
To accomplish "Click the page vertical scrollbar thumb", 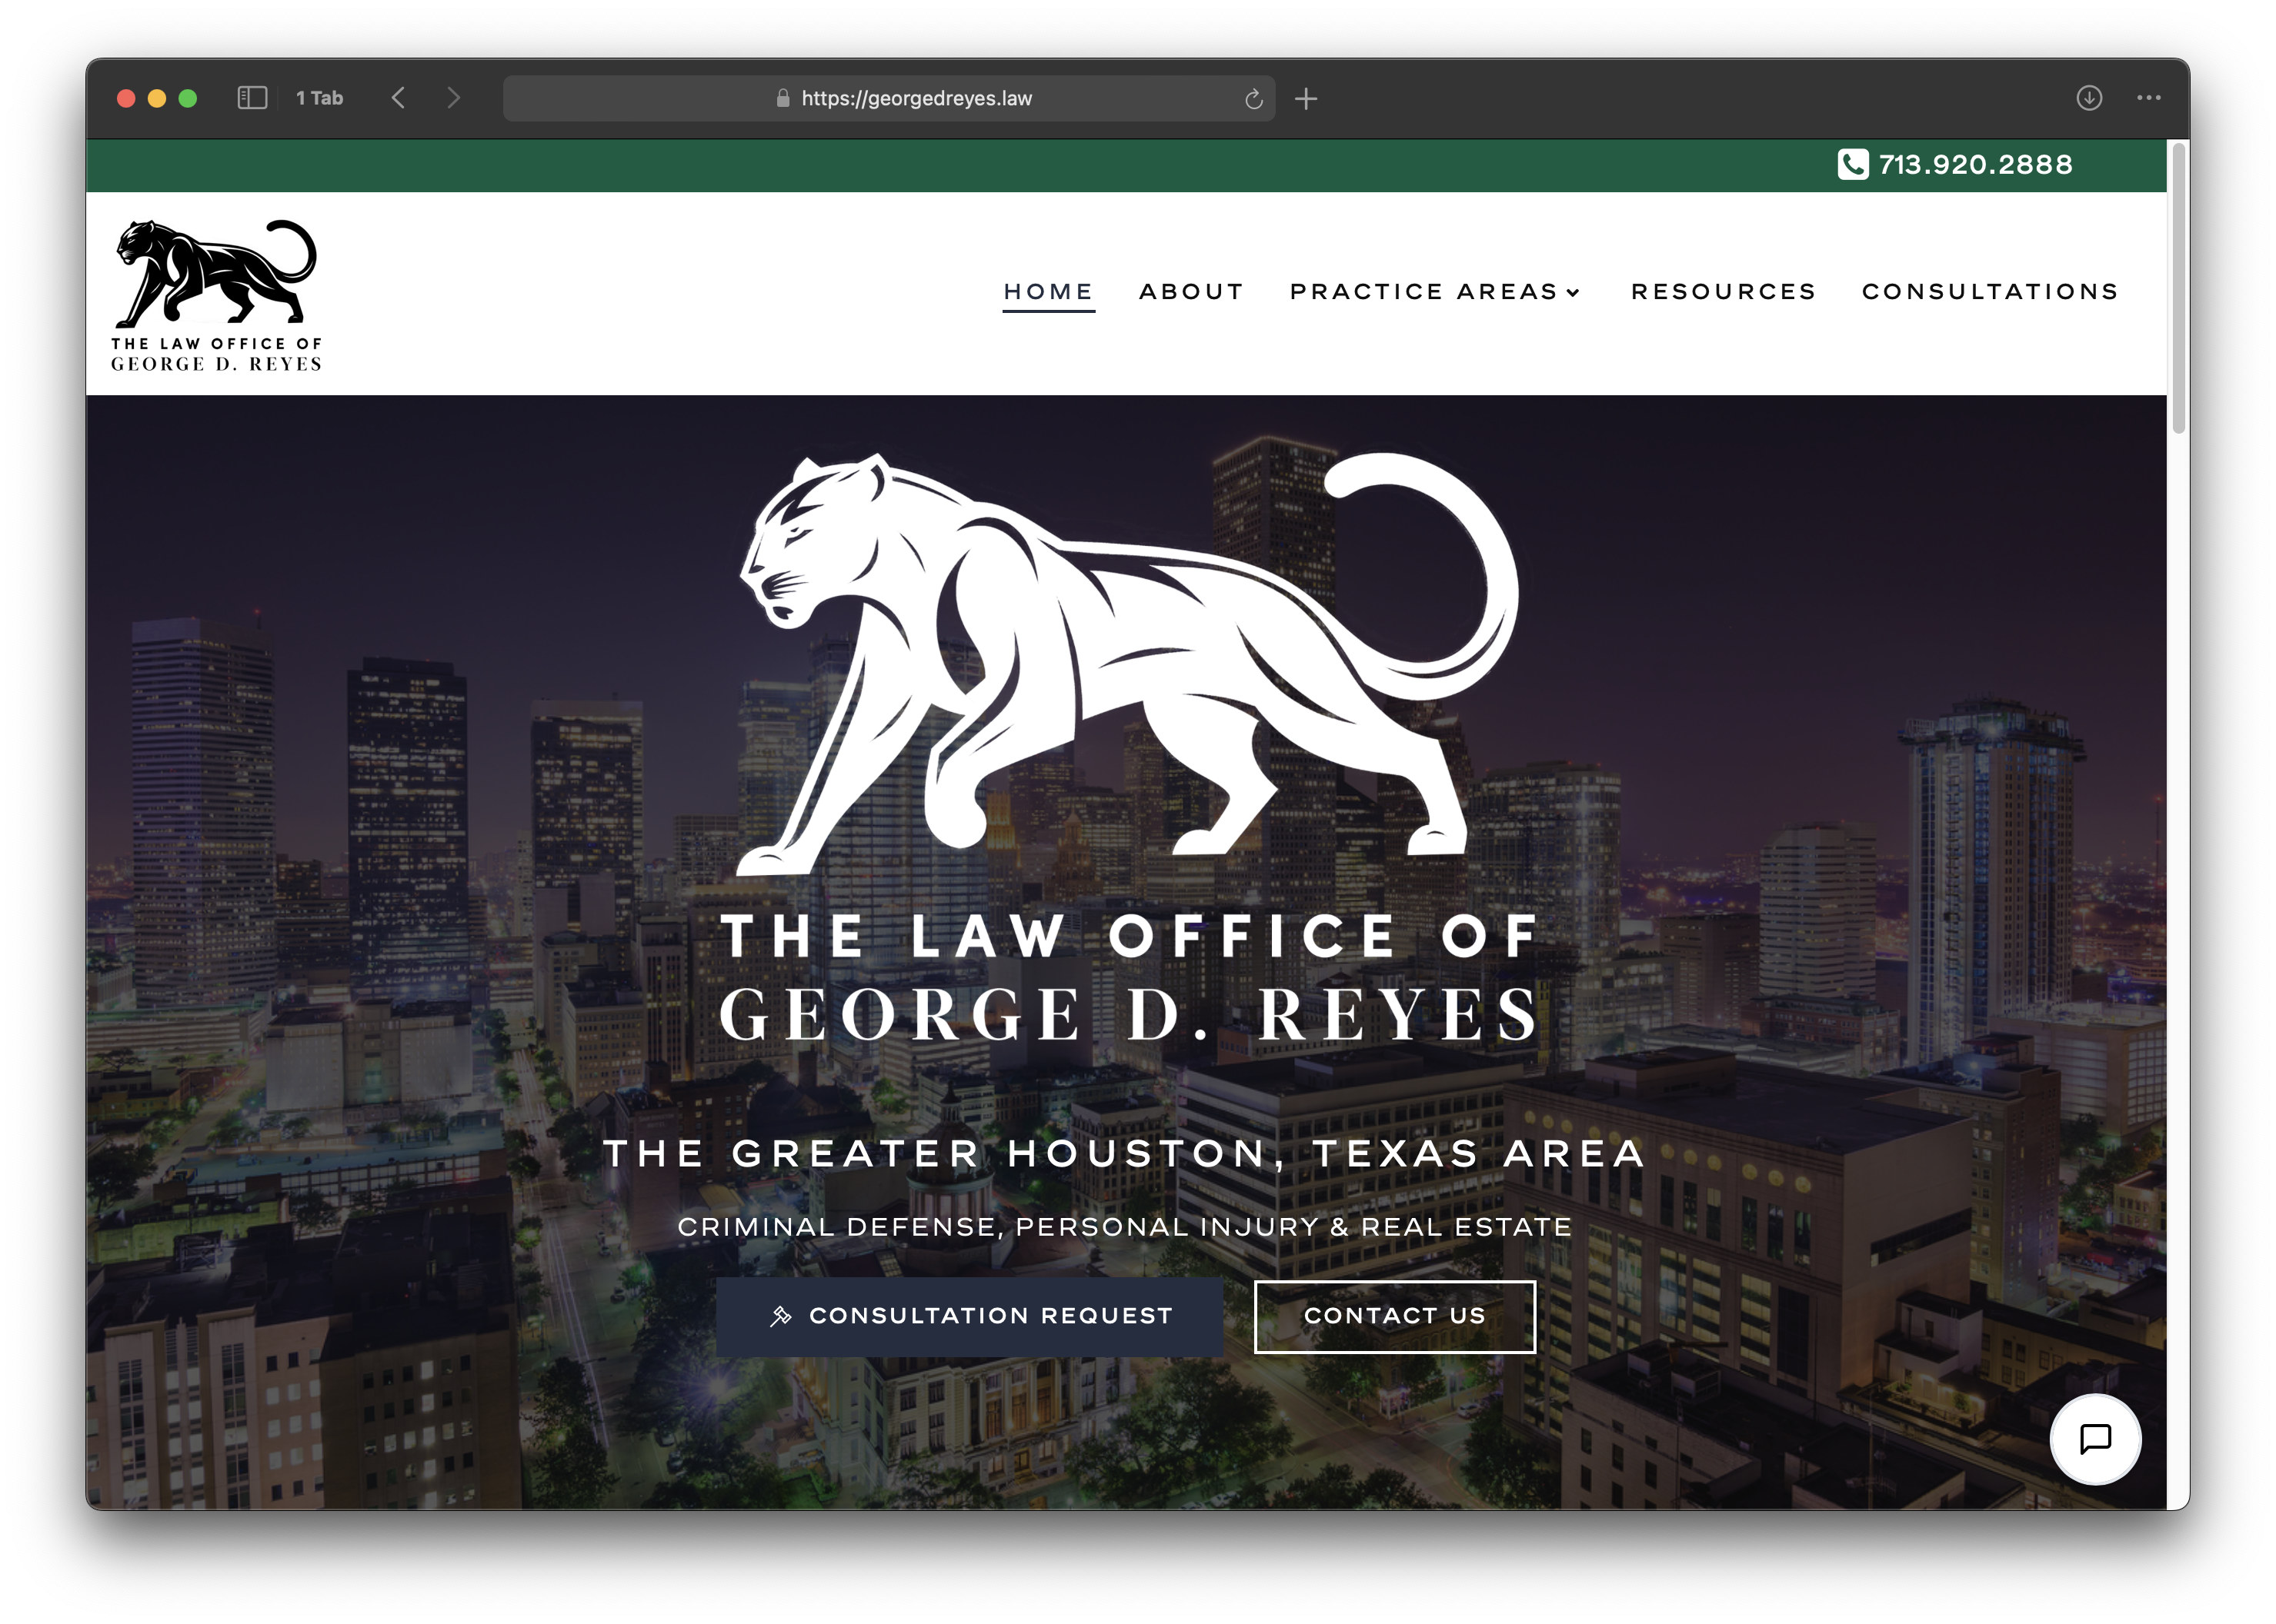I will click(x=2179, y=288).
